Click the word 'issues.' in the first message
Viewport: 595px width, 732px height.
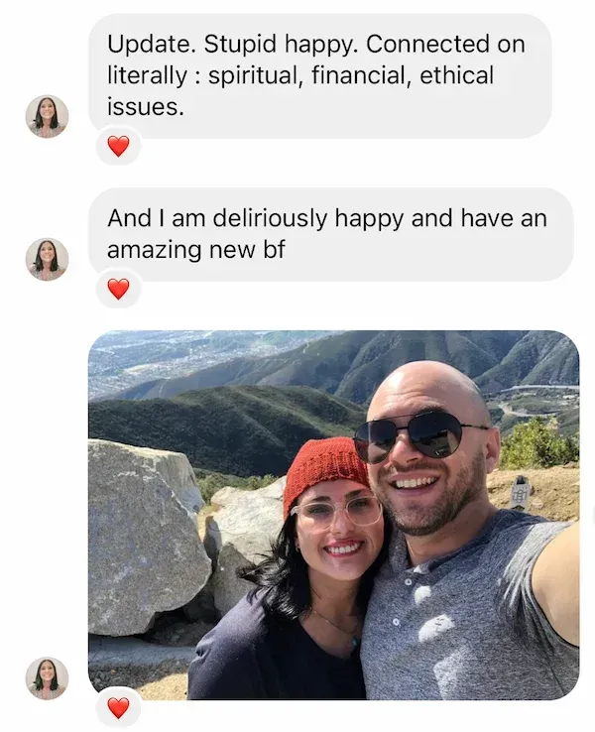pyautogui.click(x=145, y=106)
